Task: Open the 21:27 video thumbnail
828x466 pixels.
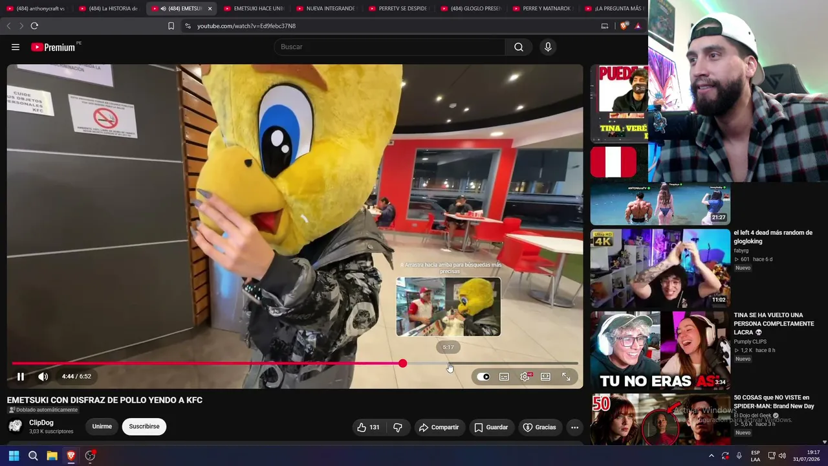Action: point(660,203)
